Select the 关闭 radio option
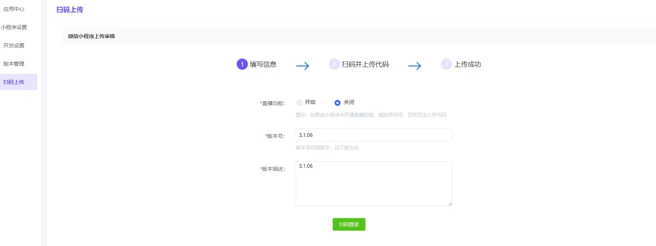The height and width of the screenshot is (246, 656). coord(338,103)
